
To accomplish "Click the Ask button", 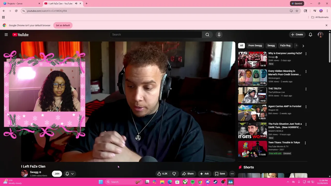I will tap(205, 174).
